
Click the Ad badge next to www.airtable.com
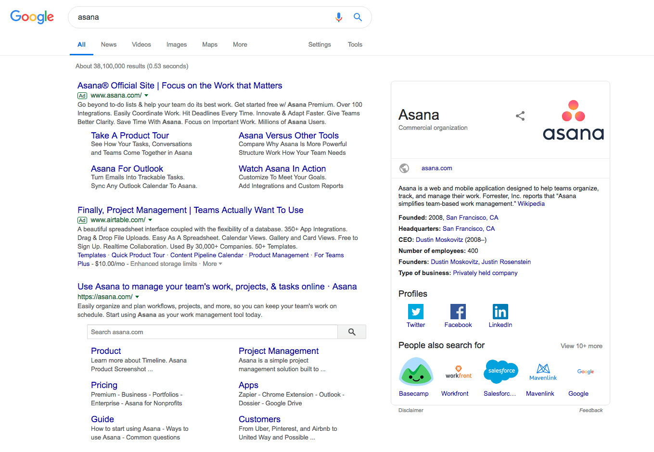(x=82, y=220)
